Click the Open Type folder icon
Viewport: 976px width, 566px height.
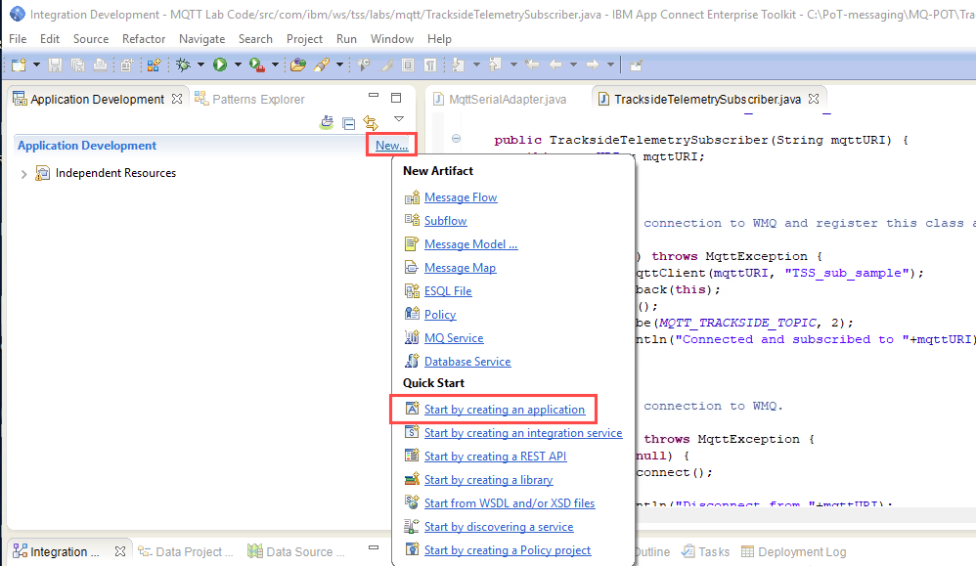click(x=298, y=65)
